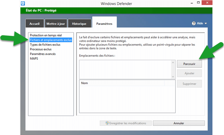The width and height of the screenshot is (224, 135).
Task: Open Paramètres avancés in settings list
Action: [43, 54]
